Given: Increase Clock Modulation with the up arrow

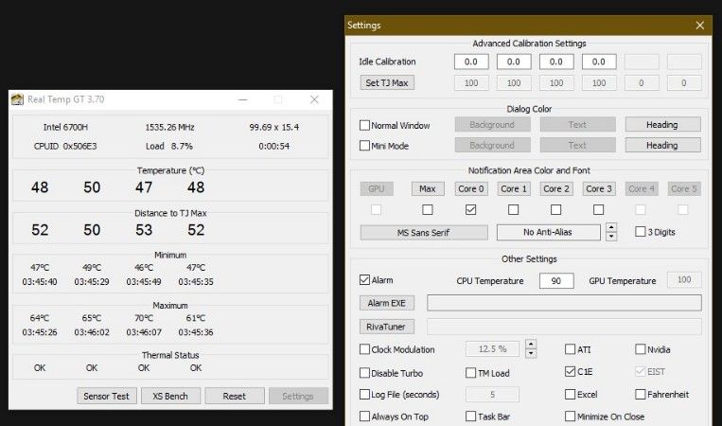Looking at the screenshot, I should (x=531, y=345).
